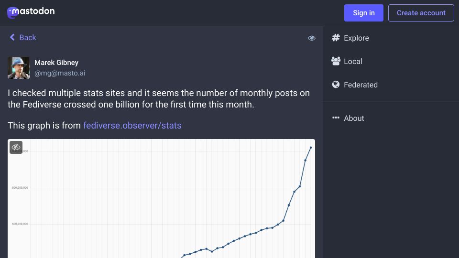Click the Mastodon logo
The height and width of the screenshot is (258, 459).
point(31,12)
